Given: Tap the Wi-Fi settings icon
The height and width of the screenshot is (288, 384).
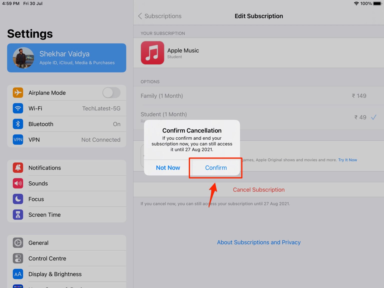Looking at the screenshot, I should pyautogui.click(x=18, y=108).
